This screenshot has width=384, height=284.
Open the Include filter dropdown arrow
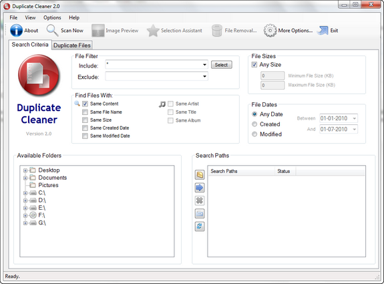[204, 65]
